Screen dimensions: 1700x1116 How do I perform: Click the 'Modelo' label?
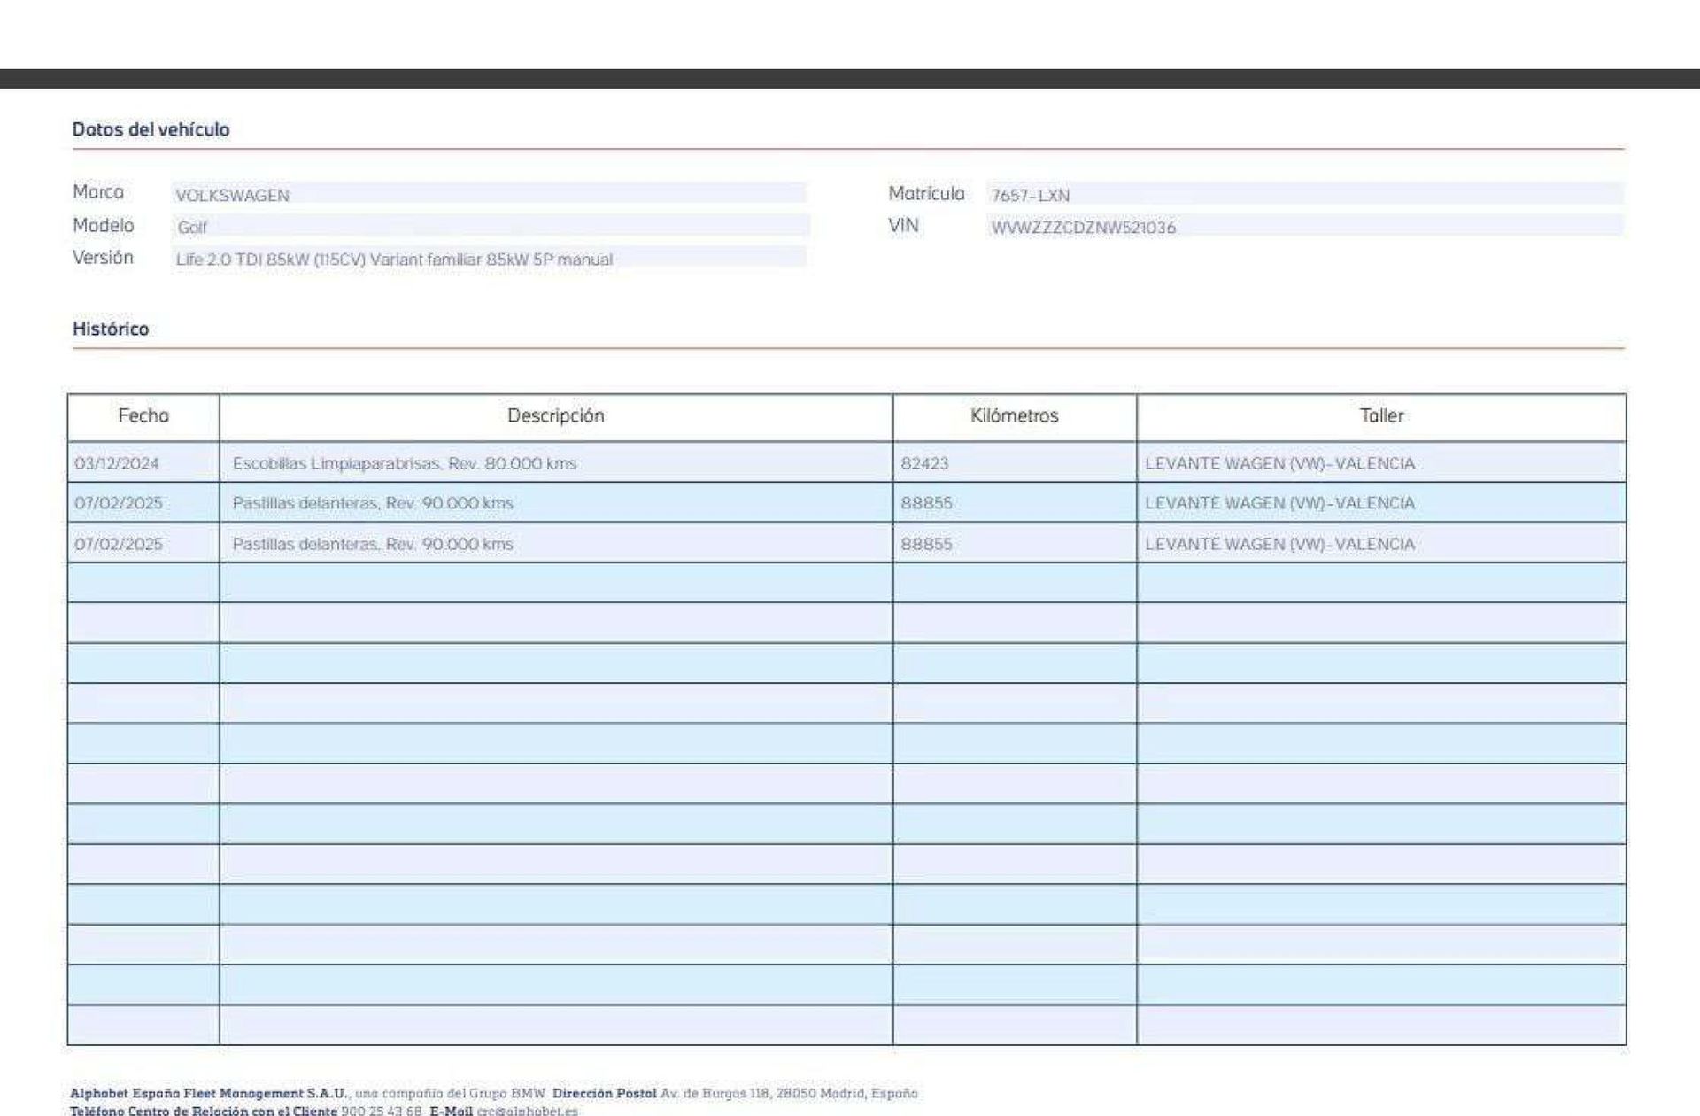point(103,225)
